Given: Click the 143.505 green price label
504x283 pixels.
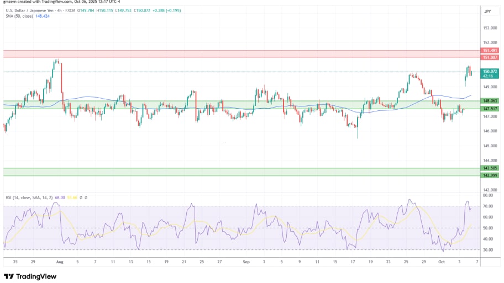Looking at the screenshot, I should 490,168.
